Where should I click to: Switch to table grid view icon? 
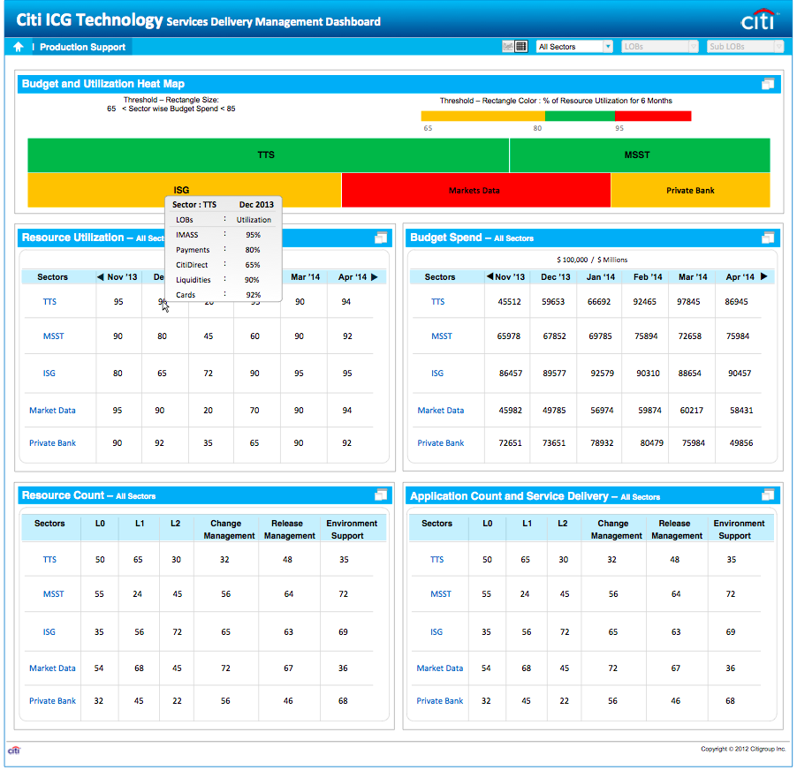pyautogui.click(x=521, y=46)
